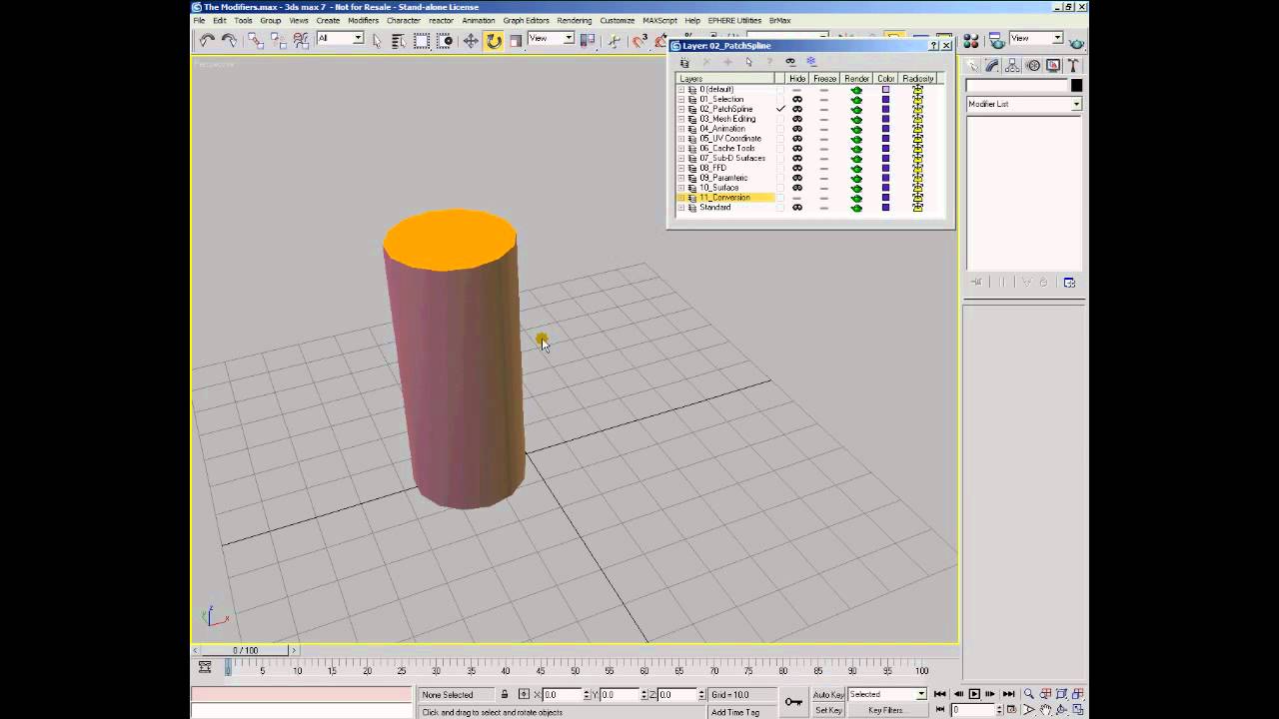Choose Rectangular Selection Region tool
The image size is (1279, 719).
(x=422, y=41)
